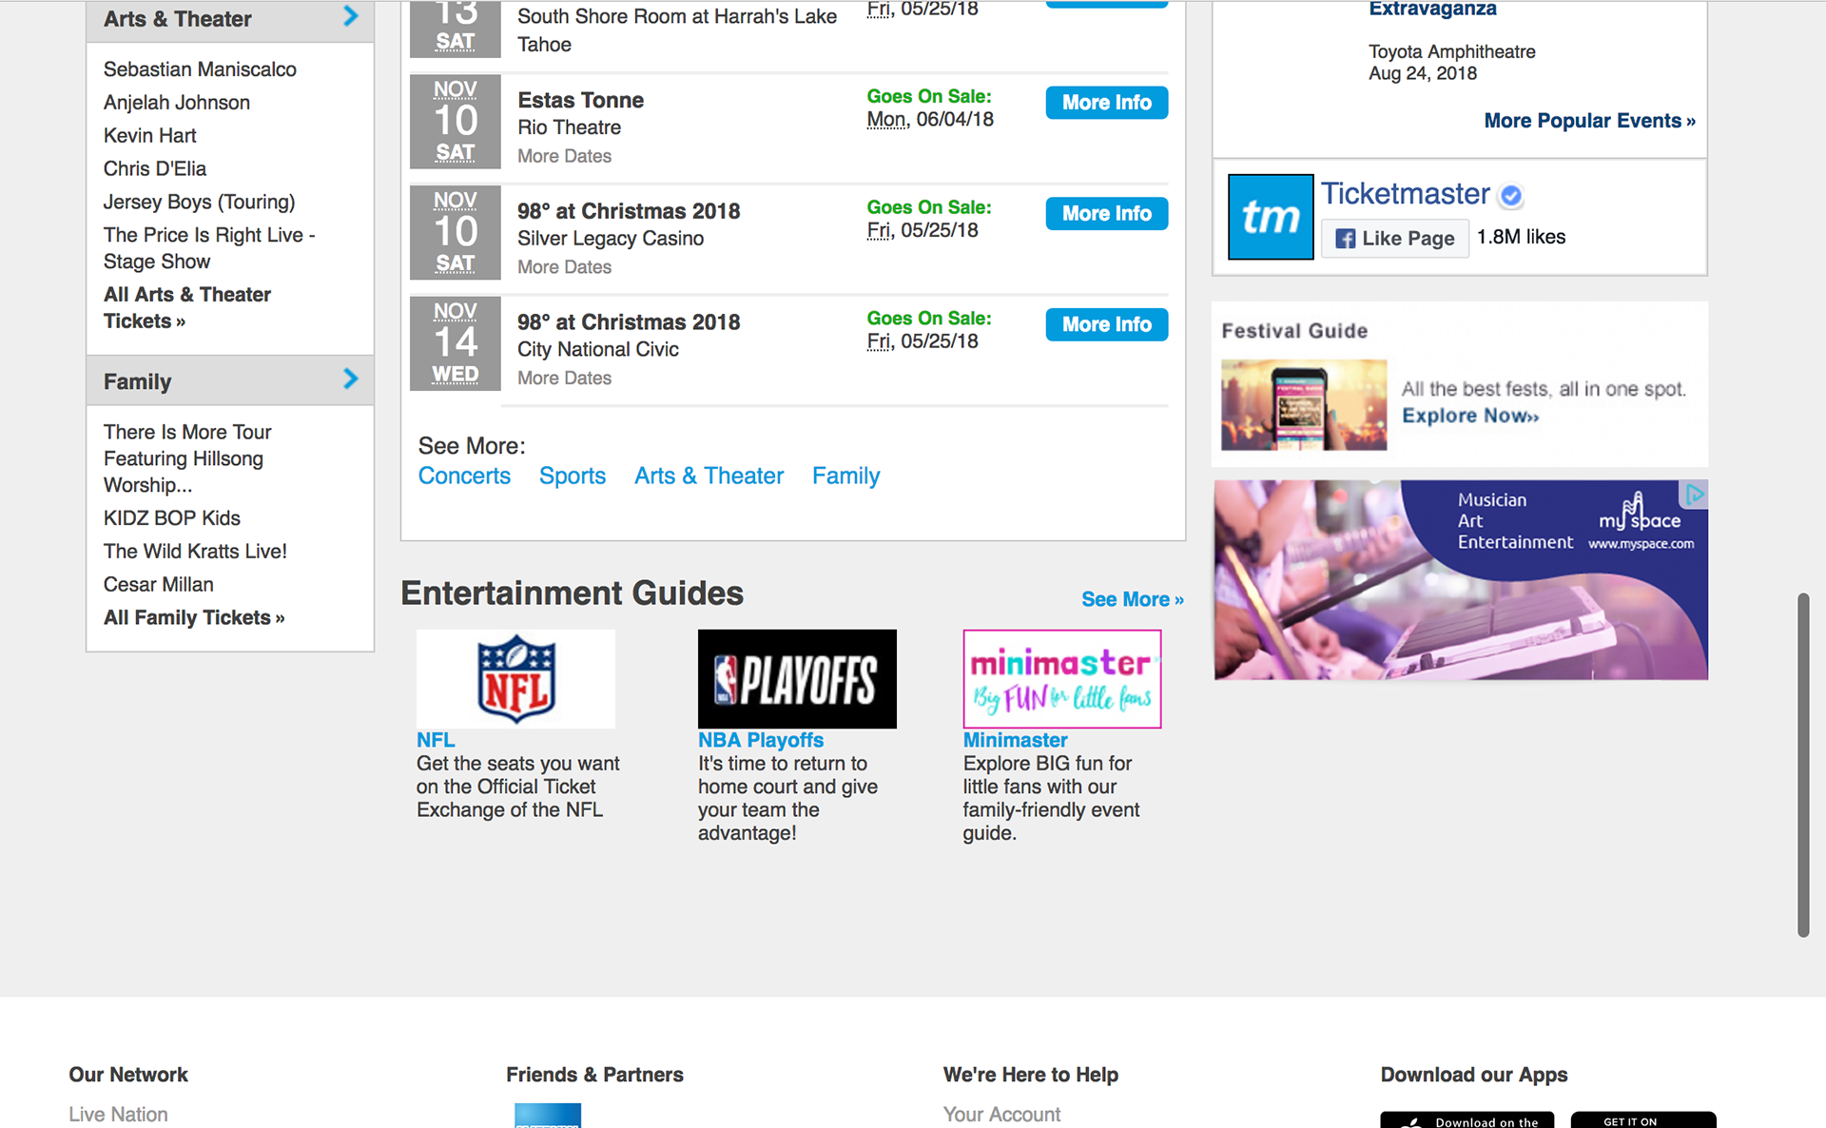The image size is (1826, 1128).
Task: Open the Festival Guide thumbnail image
Action: [1304, 404]
